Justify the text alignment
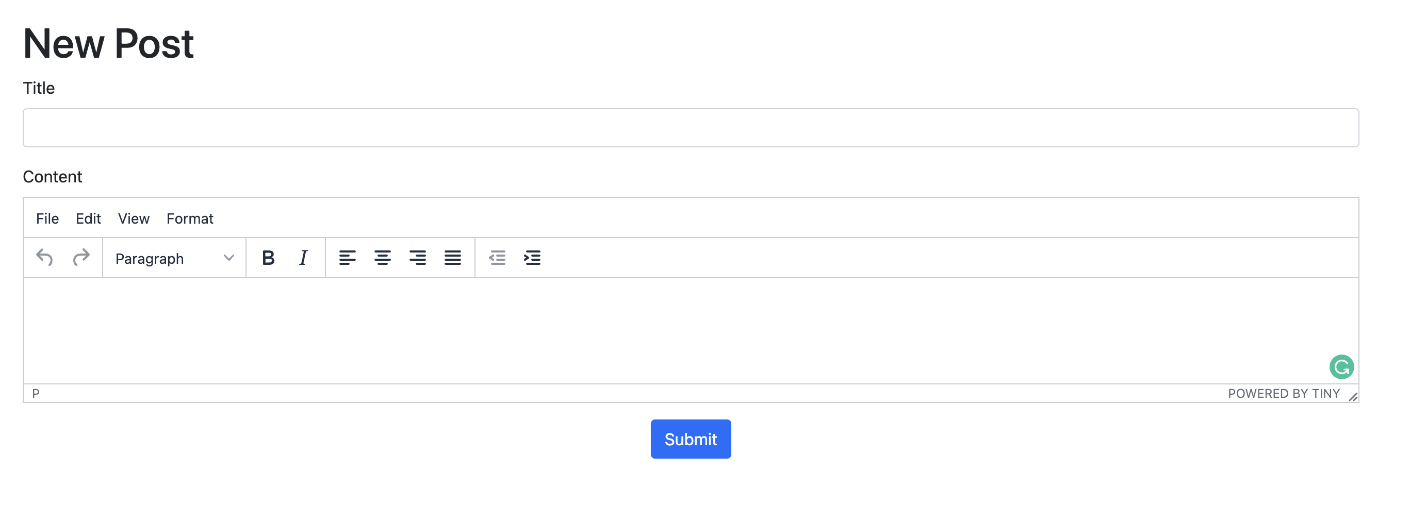1410x505 pixels. (453, 258)
